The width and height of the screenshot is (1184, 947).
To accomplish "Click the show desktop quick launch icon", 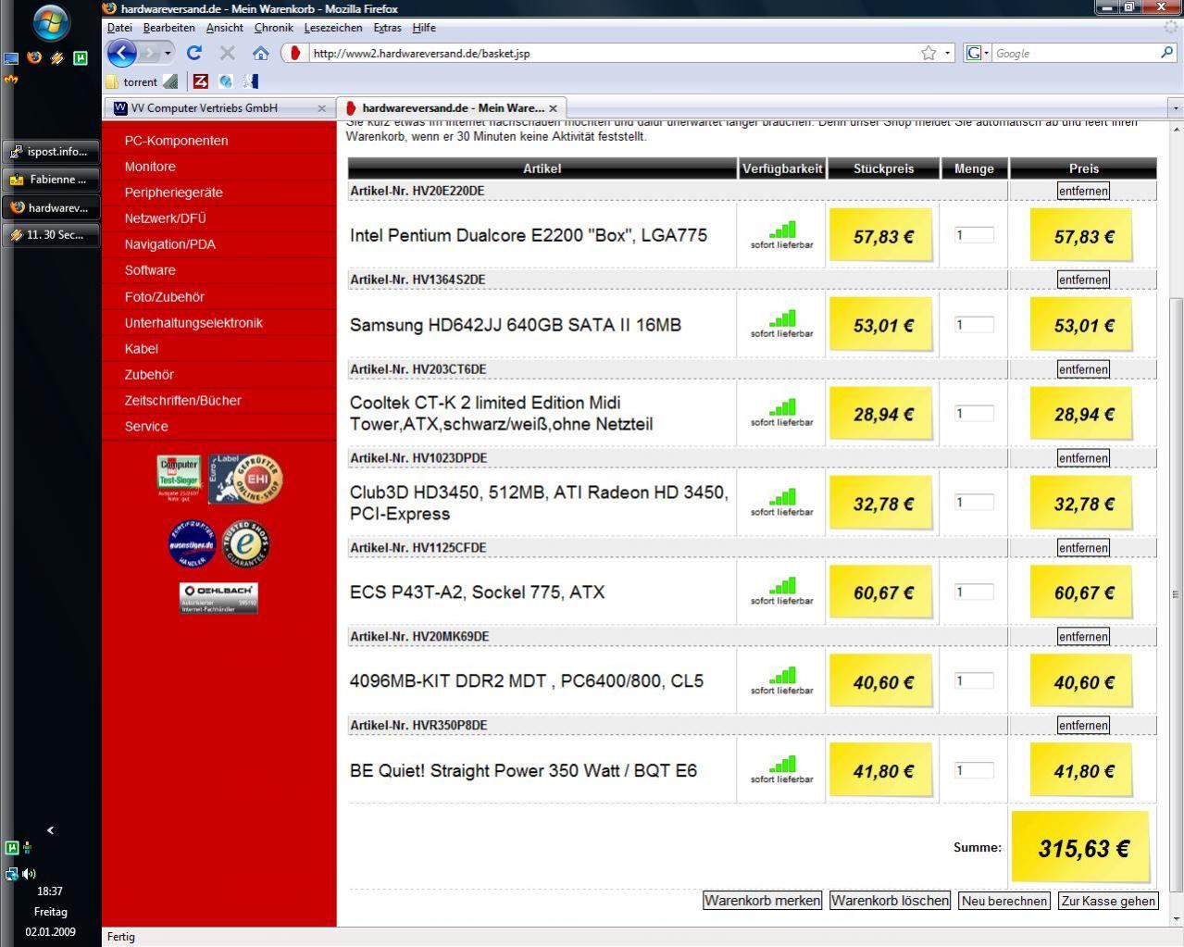I will point(11,57).
